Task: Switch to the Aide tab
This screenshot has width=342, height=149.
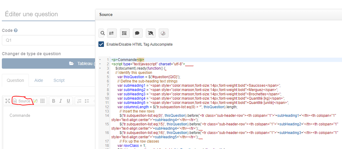Action: (x=39, y=80)
